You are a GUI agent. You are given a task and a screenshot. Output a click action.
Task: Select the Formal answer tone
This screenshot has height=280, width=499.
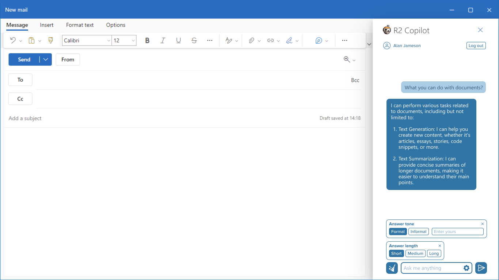pos(398,232)
